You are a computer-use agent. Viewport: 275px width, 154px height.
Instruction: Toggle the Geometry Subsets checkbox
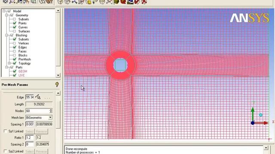[14, 19]
